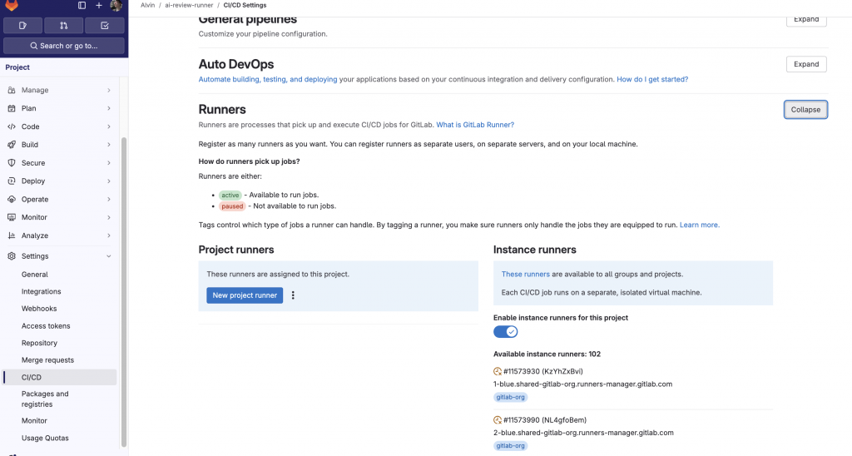Click the New project runner button
The width and height of the screenshot is (852, 456).
pyautogui.click(x=245, y=295)
